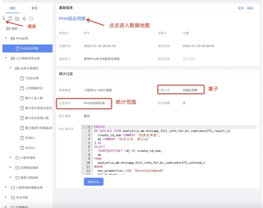Click the definition text 使用PHA技术栈都轻应用数

[102, 59]
